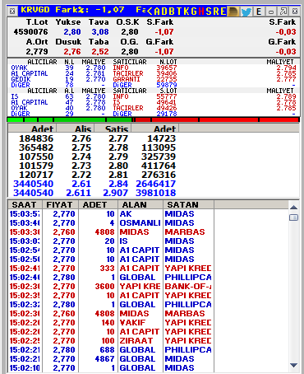
Task: Click KRVGD symbol in the title bar
Action: [x=35, y=10]
